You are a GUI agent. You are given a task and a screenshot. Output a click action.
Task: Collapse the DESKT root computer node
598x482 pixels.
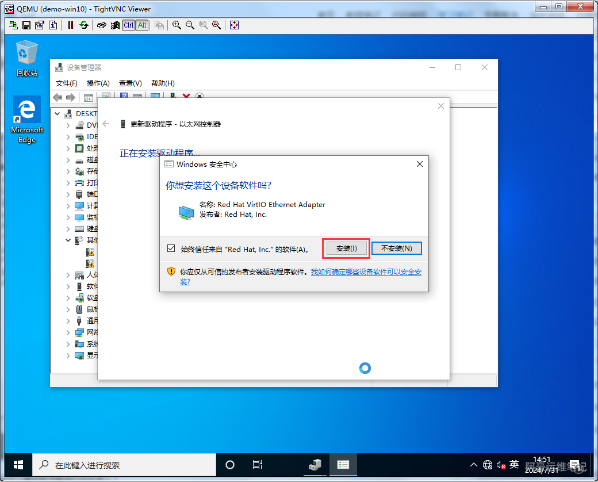[x=57, y=114]
